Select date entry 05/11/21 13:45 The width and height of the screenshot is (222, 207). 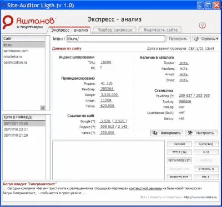click(x=24, y=123)
